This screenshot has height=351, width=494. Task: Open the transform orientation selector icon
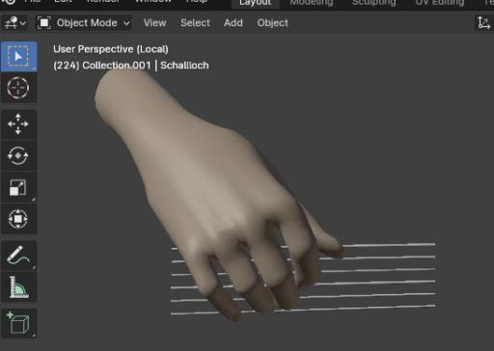tap(483, 23)
